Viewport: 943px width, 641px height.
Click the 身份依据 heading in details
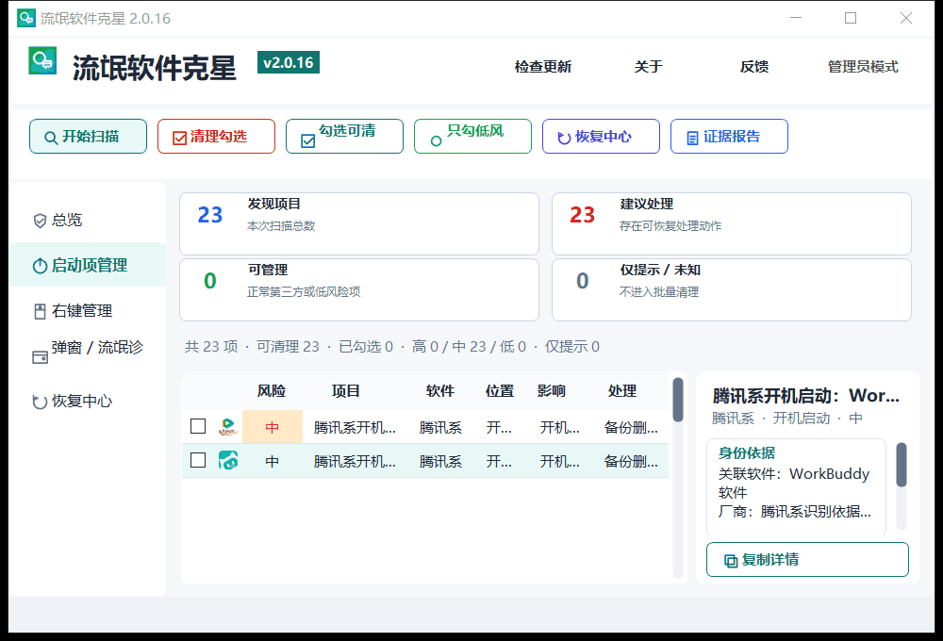tap(746, 453)
